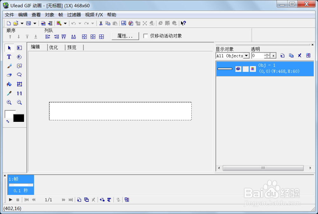The height and width of the screenshot is (214, 318).
Task: Click the New document icon
Action: pos(9,23)
